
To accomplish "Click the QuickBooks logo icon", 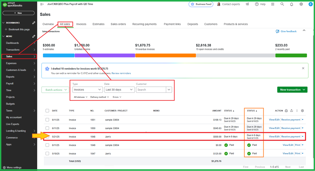I will [x=5, y=4].
